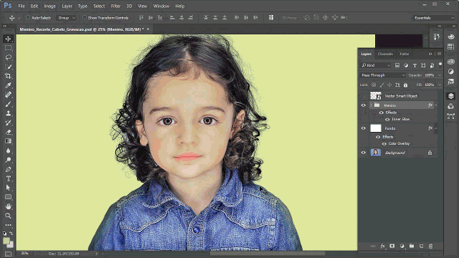459x258 pixels.
Task: Select the Rectangular Marquee tool
Action: coord(8,48)
